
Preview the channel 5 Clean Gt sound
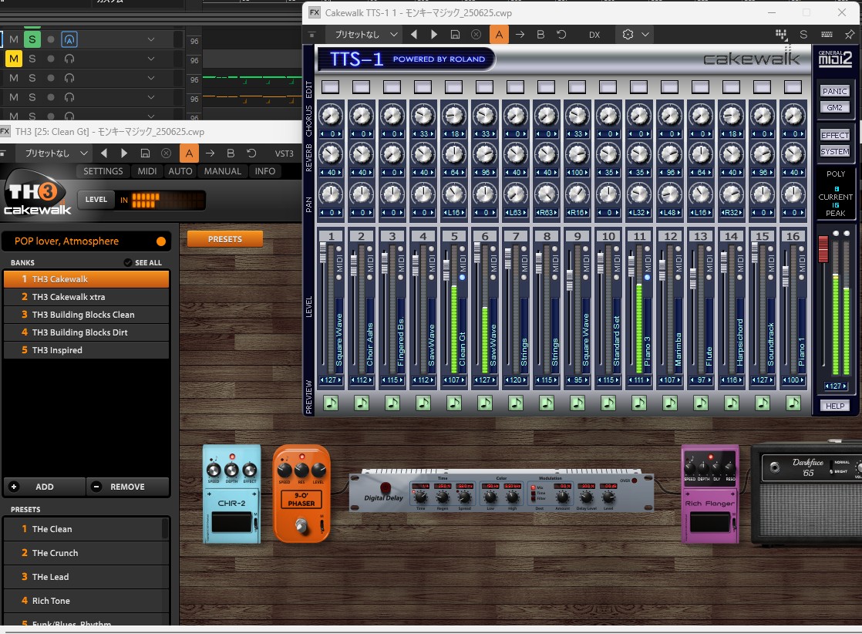(453, 403)
